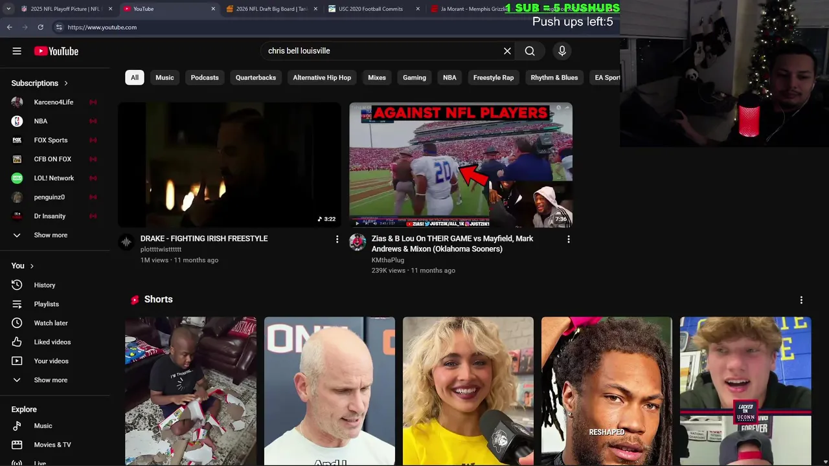Open KMthaPlug channel avatar beside video title
The height and width of the screenshot is (466, 829).
358,242
